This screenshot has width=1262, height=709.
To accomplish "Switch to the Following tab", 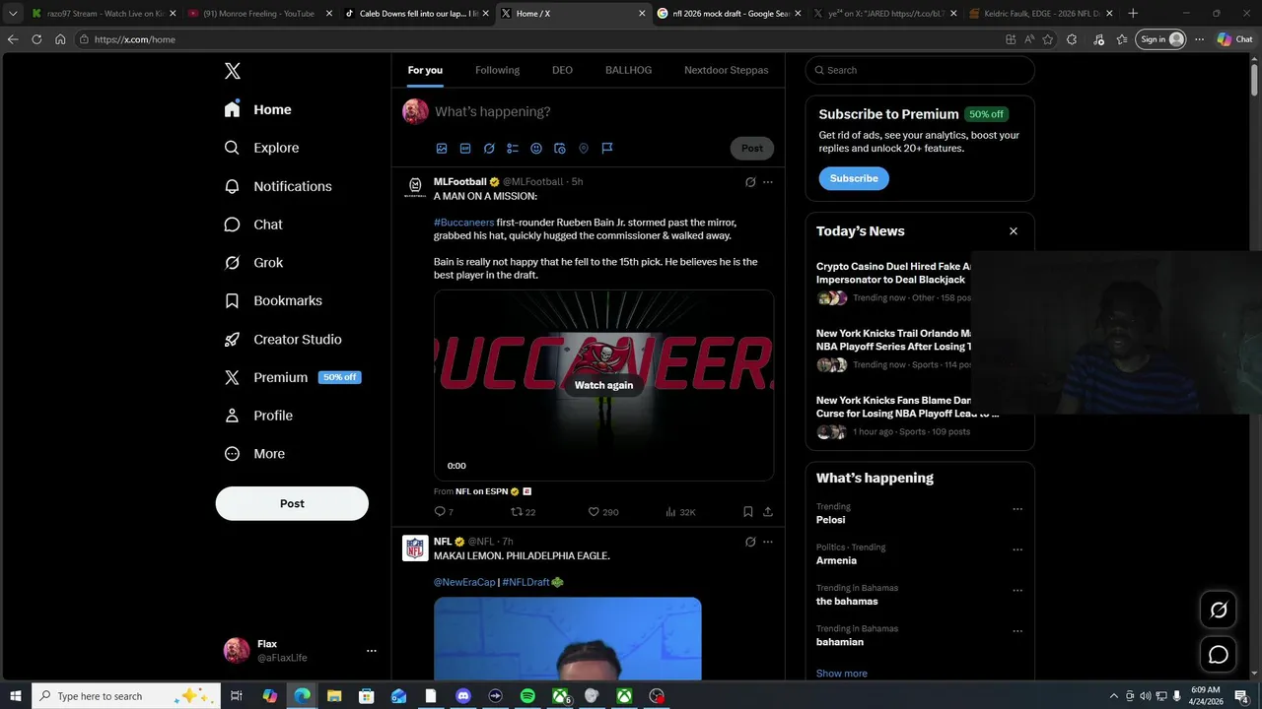I will click(497, 70).
